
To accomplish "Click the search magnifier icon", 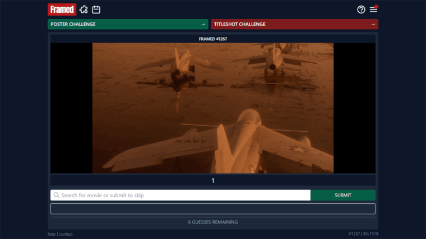I will 56,195.
